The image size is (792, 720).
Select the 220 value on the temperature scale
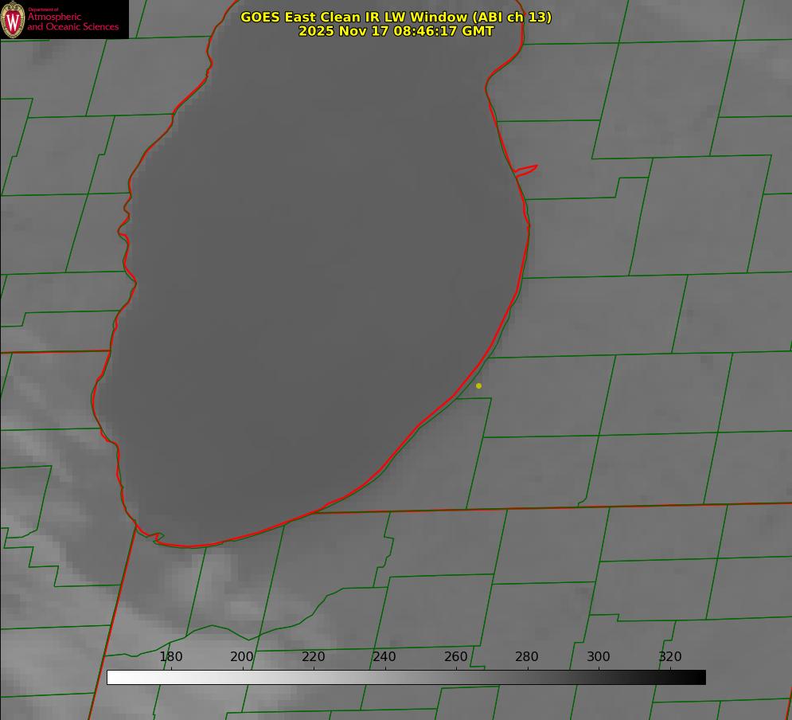click(x=314, y=656)
